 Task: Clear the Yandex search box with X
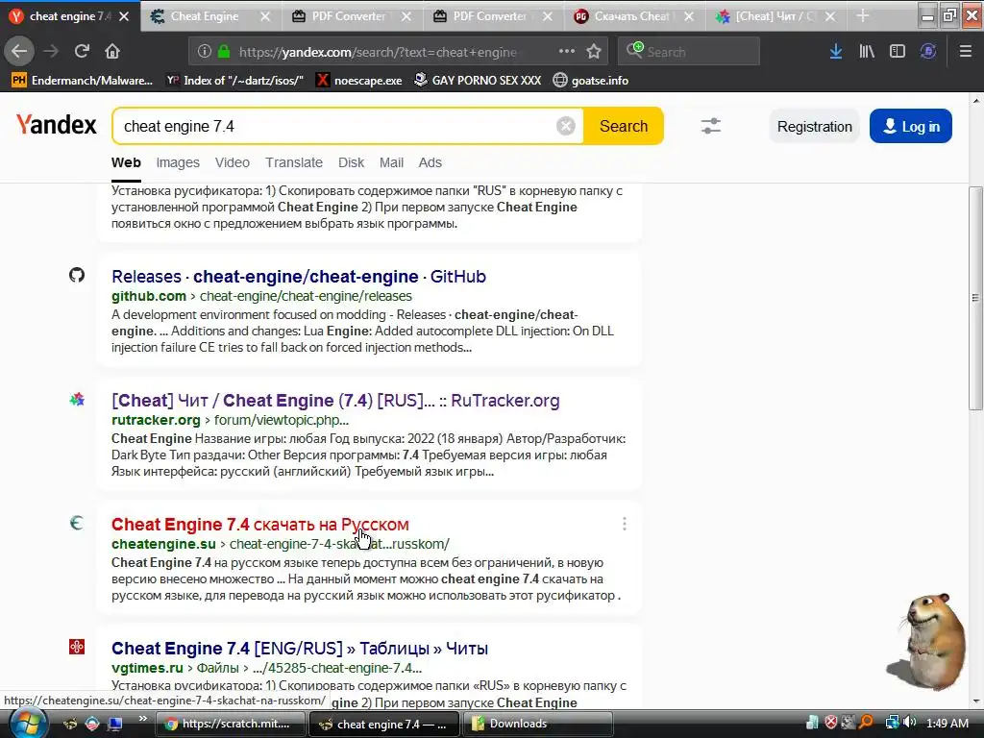tap(565, 126)
